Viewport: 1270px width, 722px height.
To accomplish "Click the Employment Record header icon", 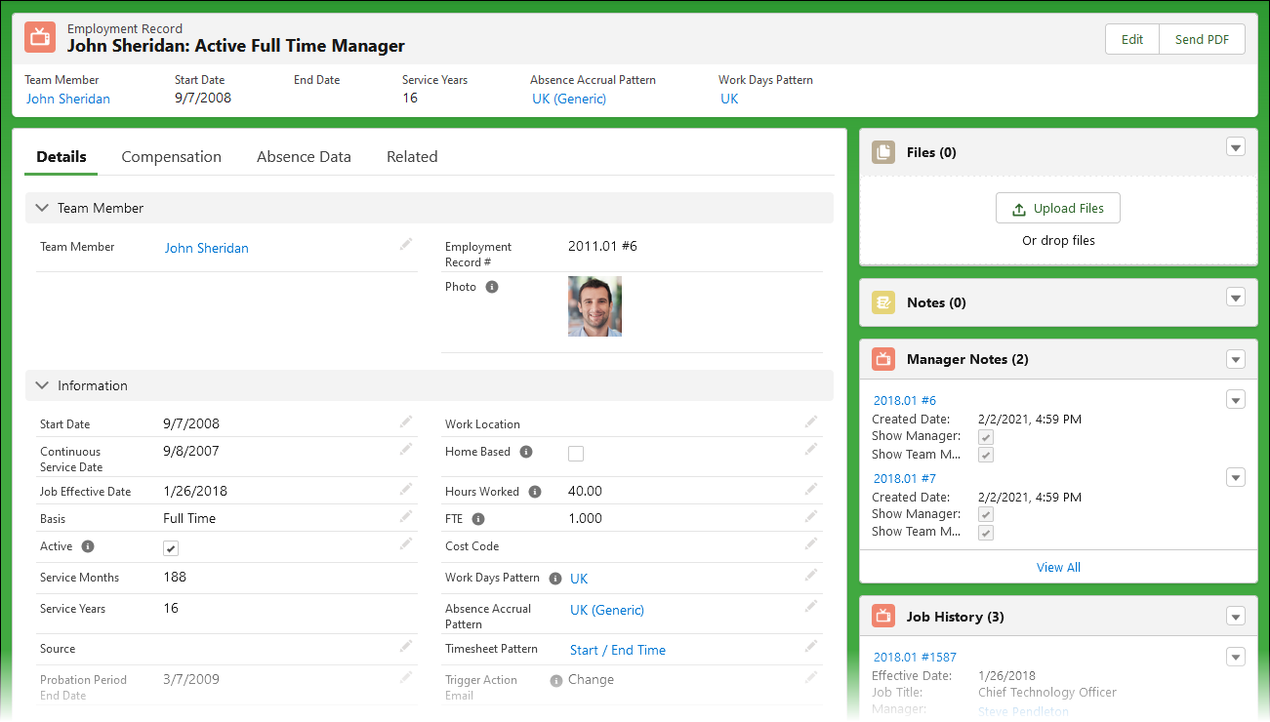I will (40, 38).
